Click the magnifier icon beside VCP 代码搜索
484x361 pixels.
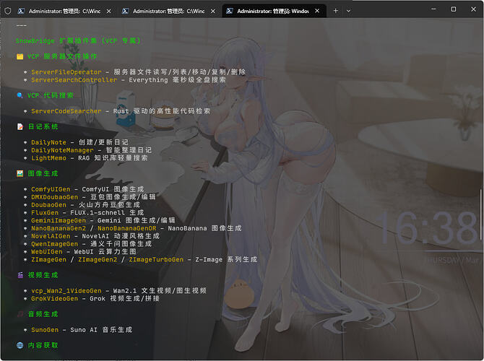tap(20, 95)
